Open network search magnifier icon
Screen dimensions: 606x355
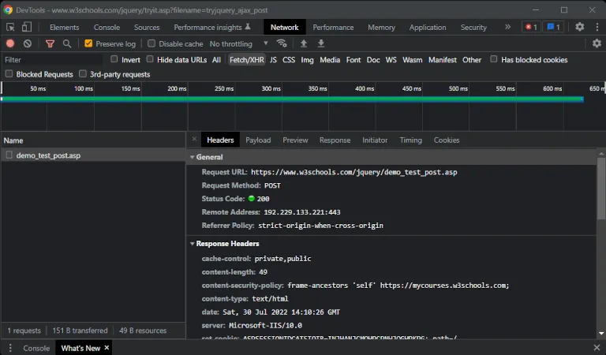point(67,43)
